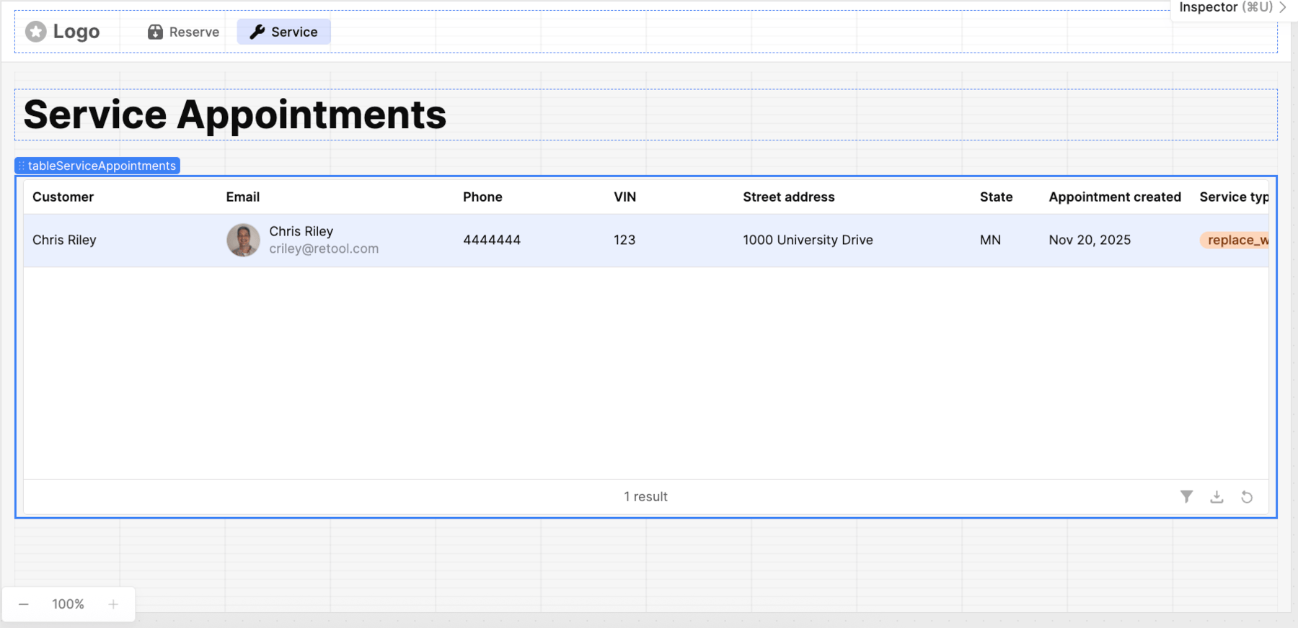
Task: Open the Reserve navigation tab
Action: click(x=184, y=32)
